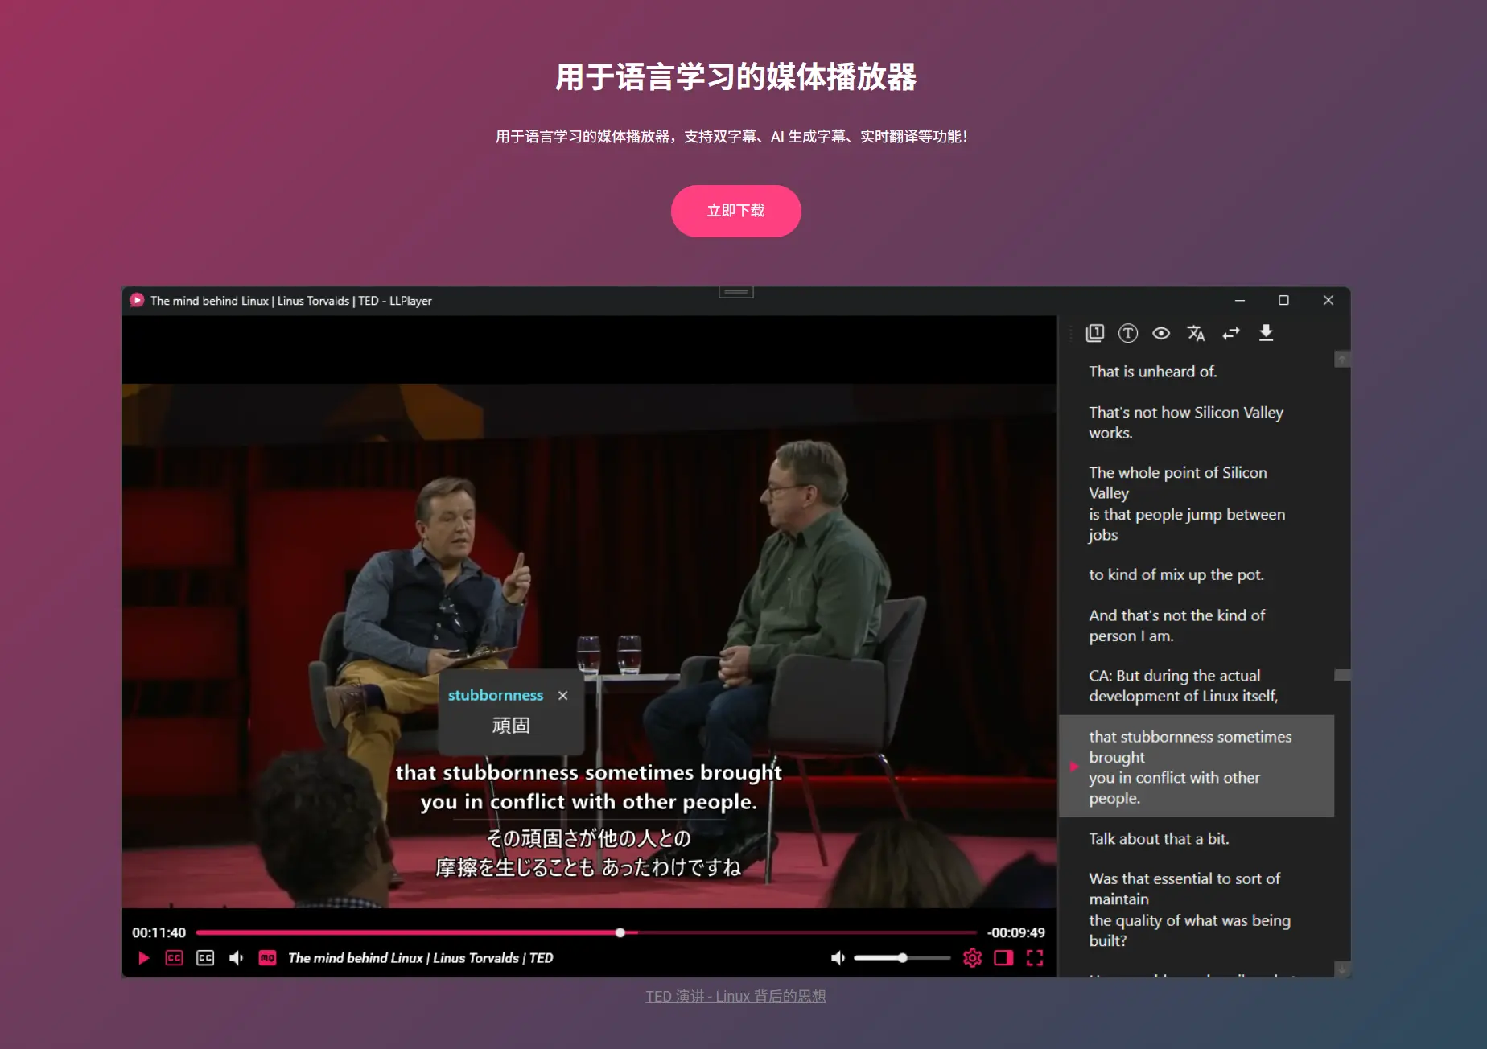Viewport: 1487px width, 1049px height.
Task: Click the video title text in control bar
Action: coord(420,958)
